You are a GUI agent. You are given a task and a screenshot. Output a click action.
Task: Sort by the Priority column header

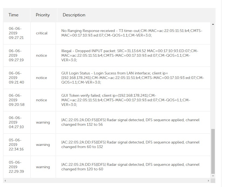coord(43,15)
